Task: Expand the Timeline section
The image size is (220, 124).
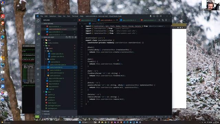Action: point(59,114)
